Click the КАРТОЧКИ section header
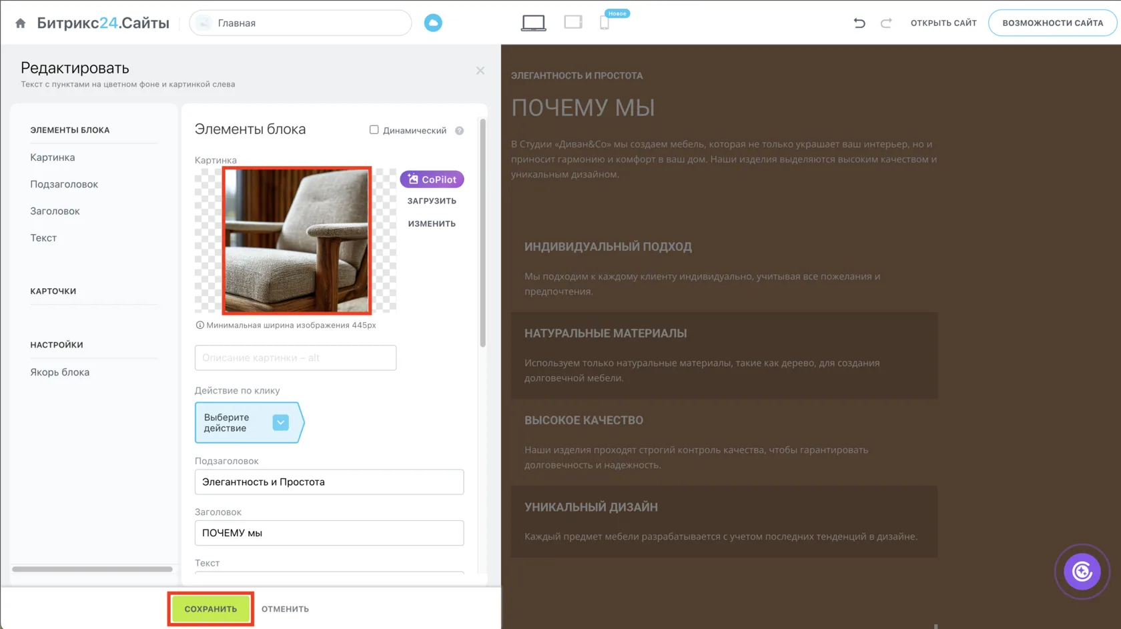1121x629 pixels. click(x=53, y=291)
